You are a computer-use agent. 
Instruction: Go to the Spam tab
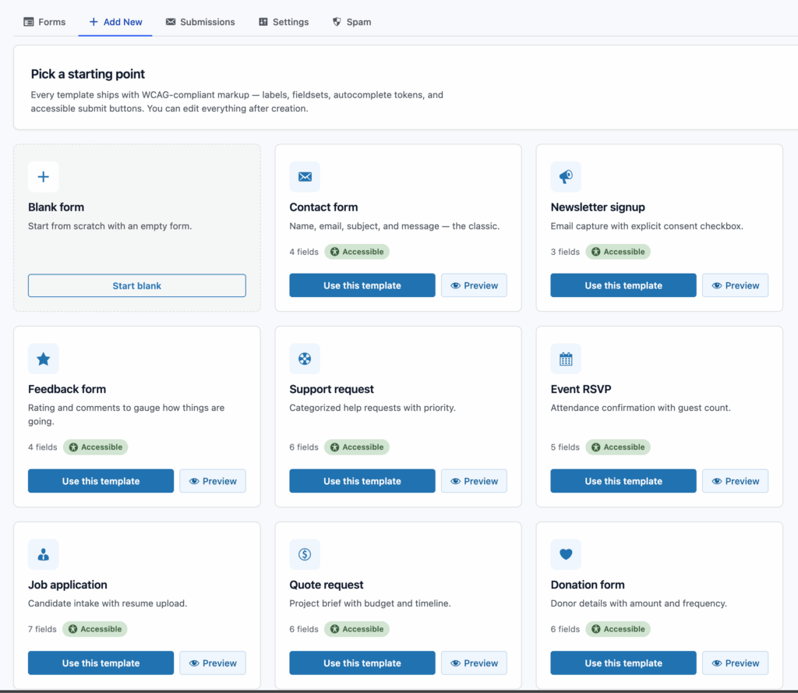tap(351, 22)
